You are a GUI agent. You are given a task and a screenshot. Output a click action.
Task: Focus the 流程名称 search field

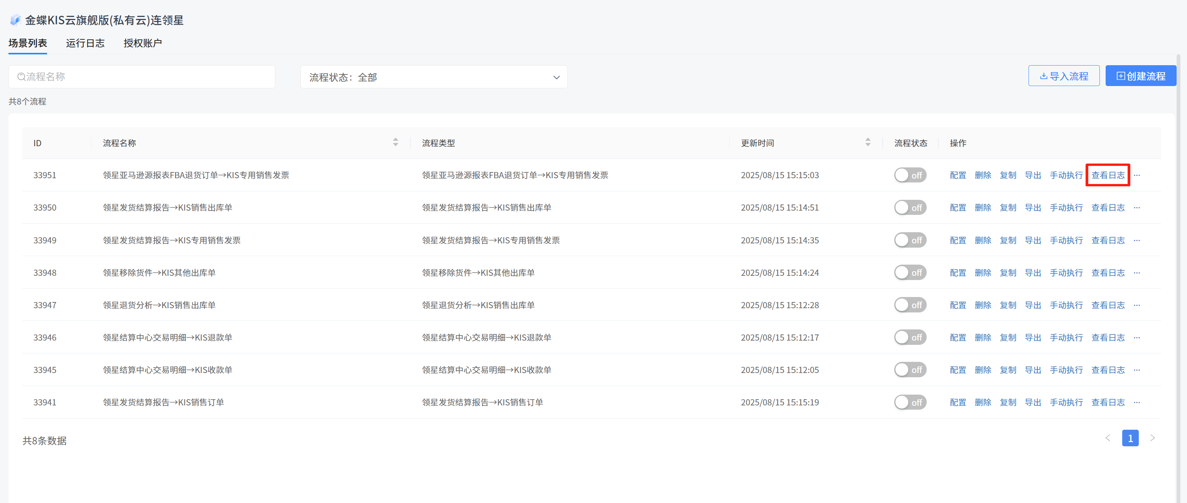coord(142,77)
